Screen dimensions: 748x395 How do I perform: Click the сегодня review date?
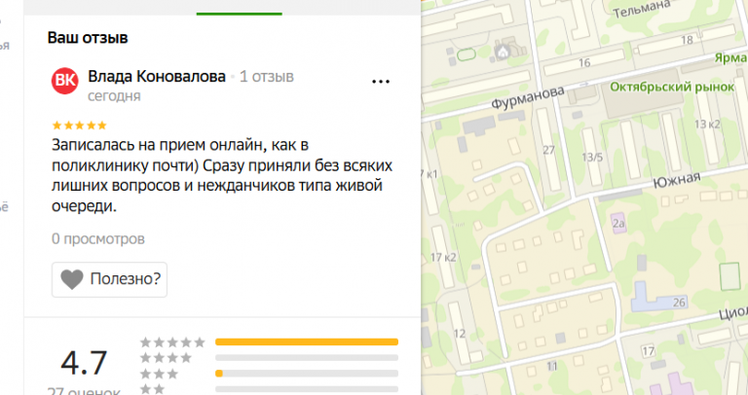coord(114,95)
